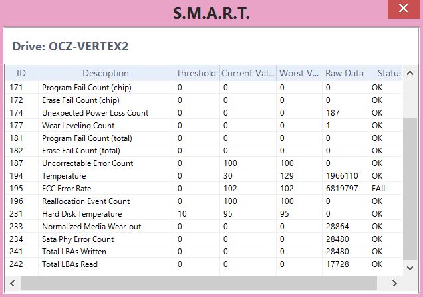Select the ECC Error Rate row
This screenshot has height=297, width=423.
tap(204, 189)
